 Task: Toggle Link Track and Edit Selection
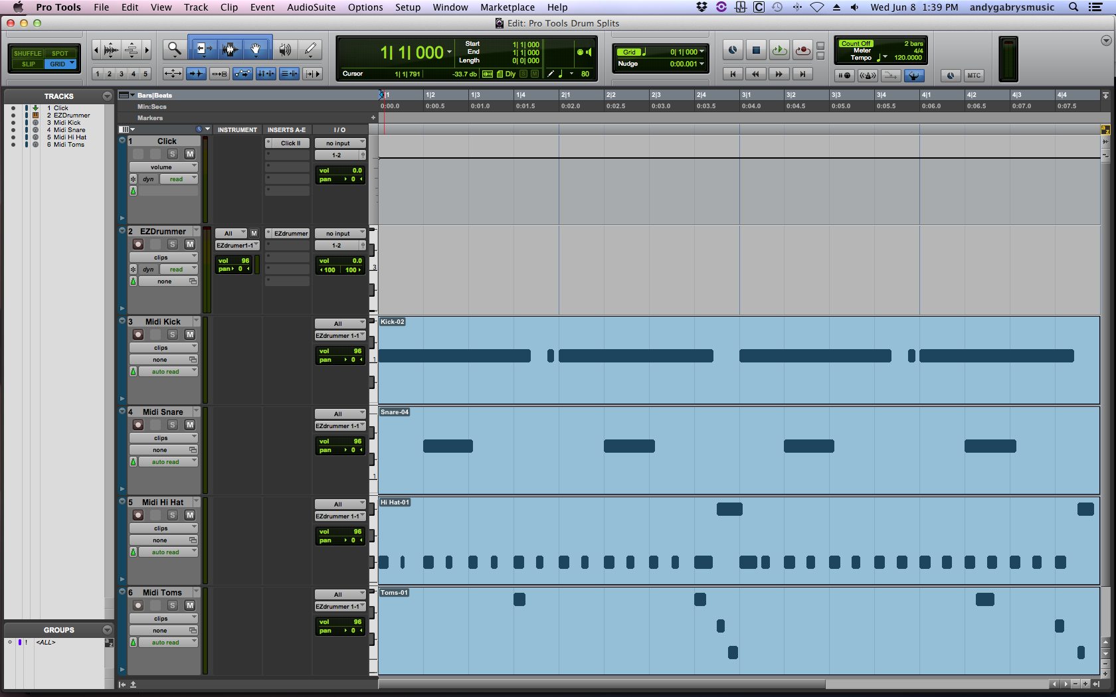click(289, 74)
